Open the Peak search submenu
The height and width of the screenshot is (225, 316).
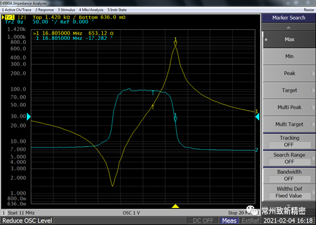click(289, 74)
